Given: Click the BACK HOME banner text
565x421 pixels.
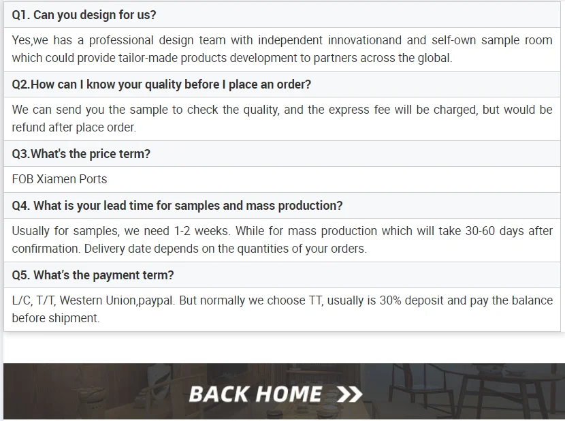Looking at the screenshot, I should [x=255, y=394].
